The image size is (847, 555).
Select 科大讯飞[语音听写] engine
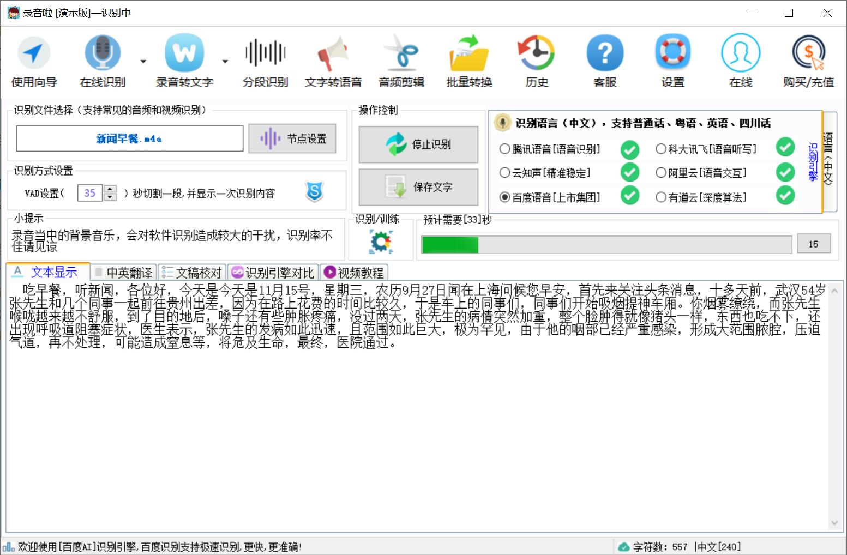(x=706, y=149)
